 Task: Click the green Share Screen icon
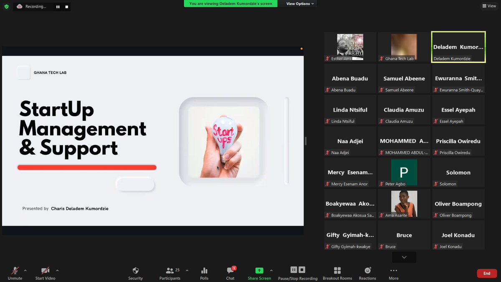(x=259, y=270)
